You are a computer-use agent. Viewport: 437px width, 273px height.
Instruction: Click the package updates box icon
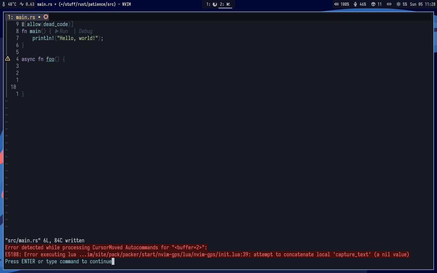[373, 4]
